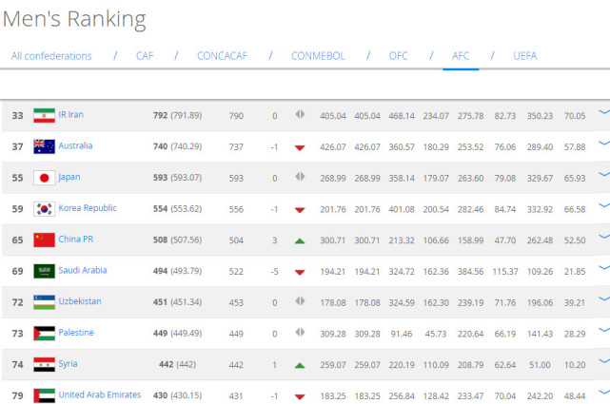Viewport: 610px width, 404px height.
Task: Expand the Australia row details chevron
Action: [x=604, y=144]
